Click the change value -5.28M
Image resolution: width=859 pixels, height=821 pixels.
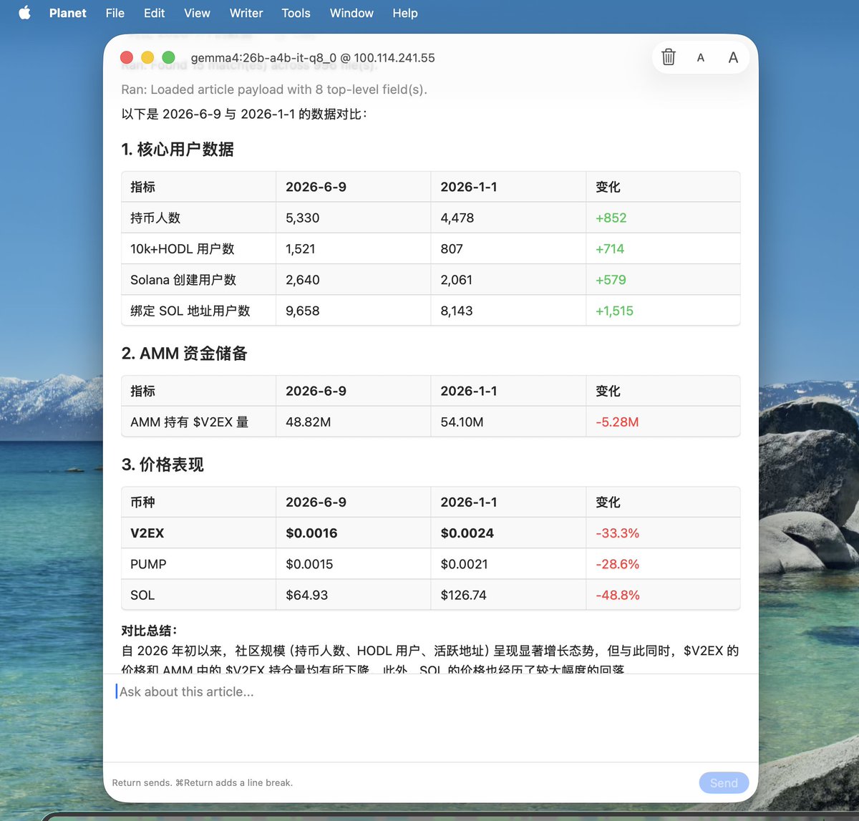pos(617,422)
